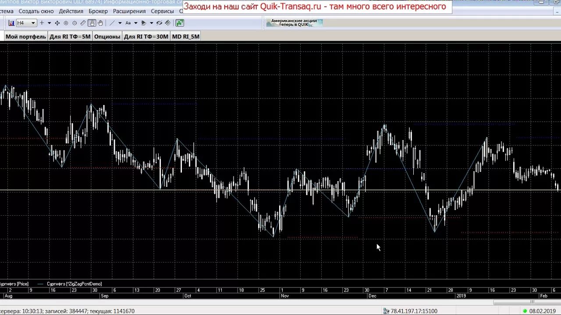Screen dimensions: 561x315
Task: Toggle the highlighted pointer hand tool
Action: pos(92,23)
